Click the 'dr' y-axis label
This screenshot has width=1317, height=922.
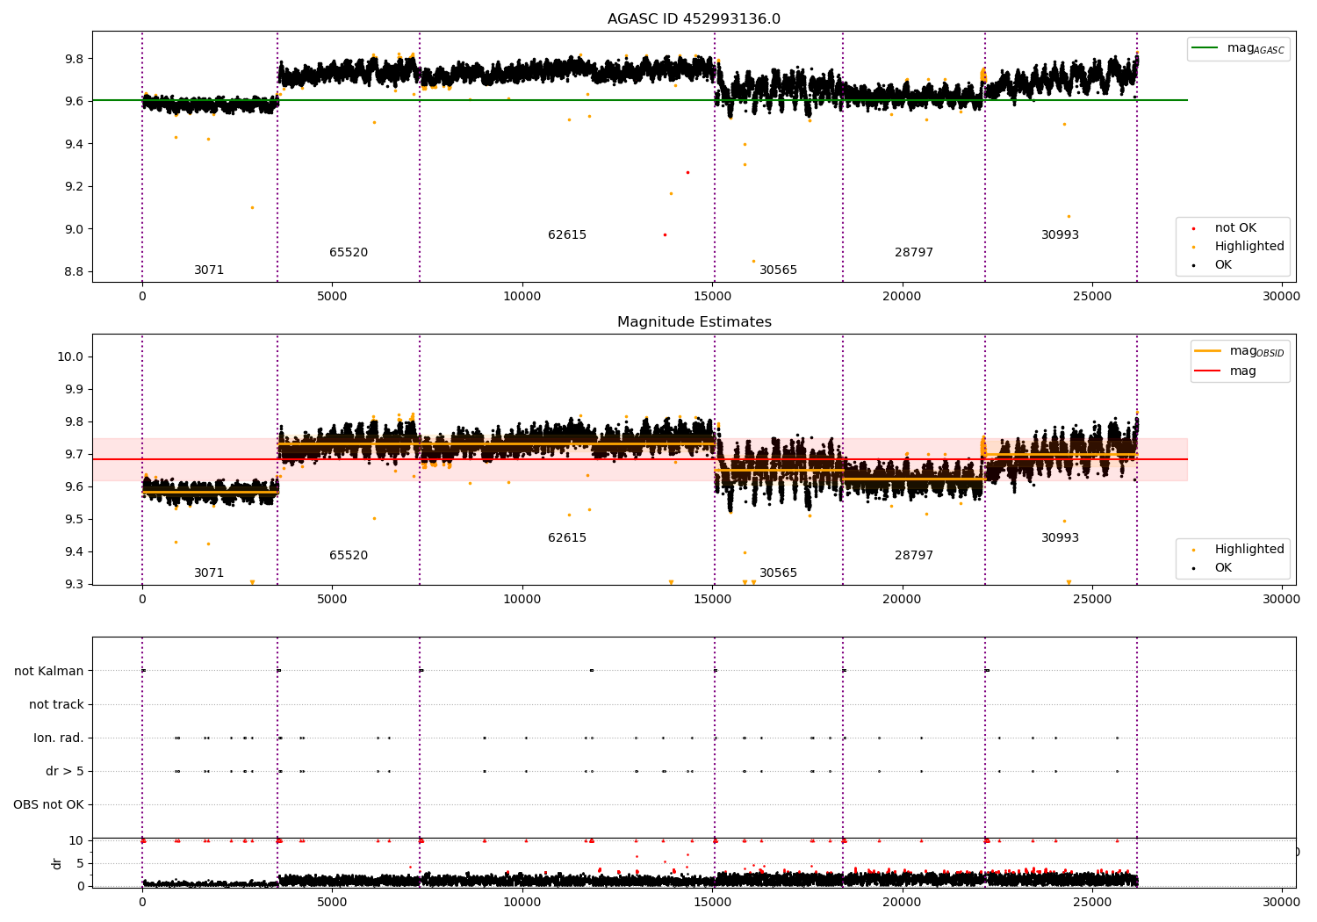(x=57, y=864)
